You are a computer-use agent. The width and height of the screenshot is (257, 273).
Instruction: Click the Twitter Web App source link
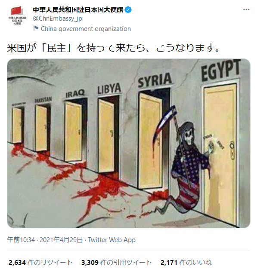pos(112,240)
